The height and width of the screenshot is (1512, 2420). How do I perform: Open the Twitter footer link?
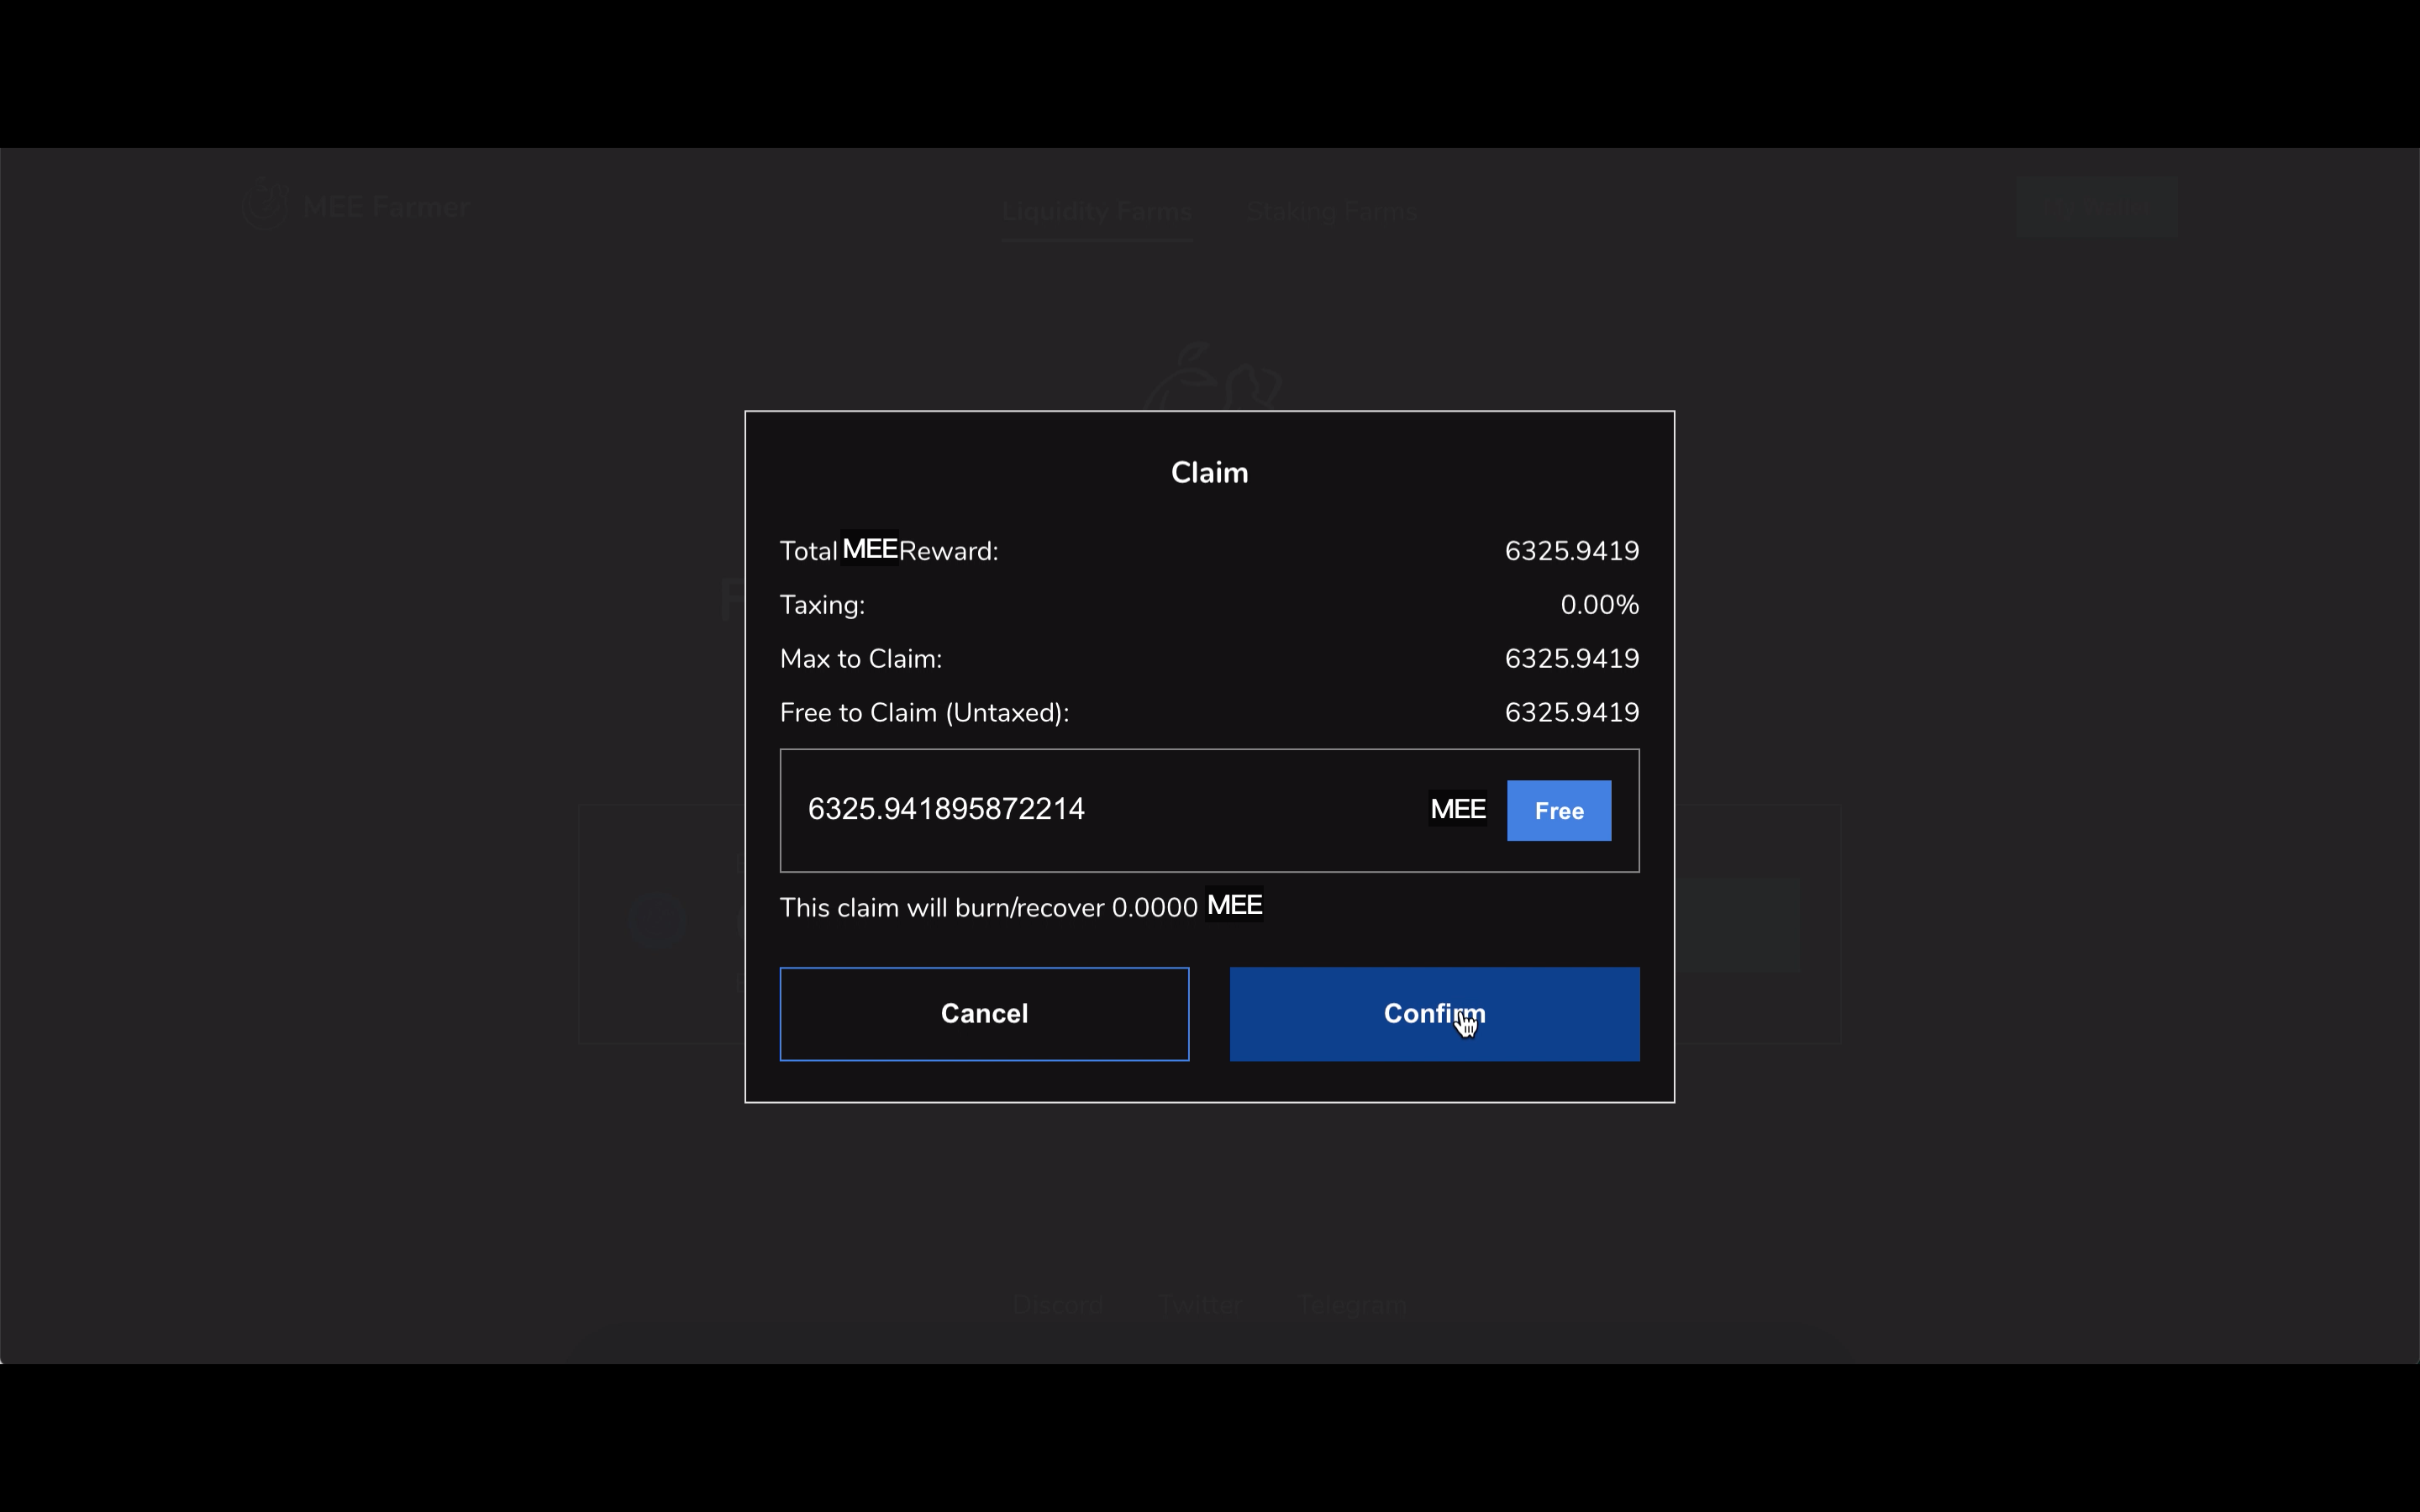point(1200,1305)
